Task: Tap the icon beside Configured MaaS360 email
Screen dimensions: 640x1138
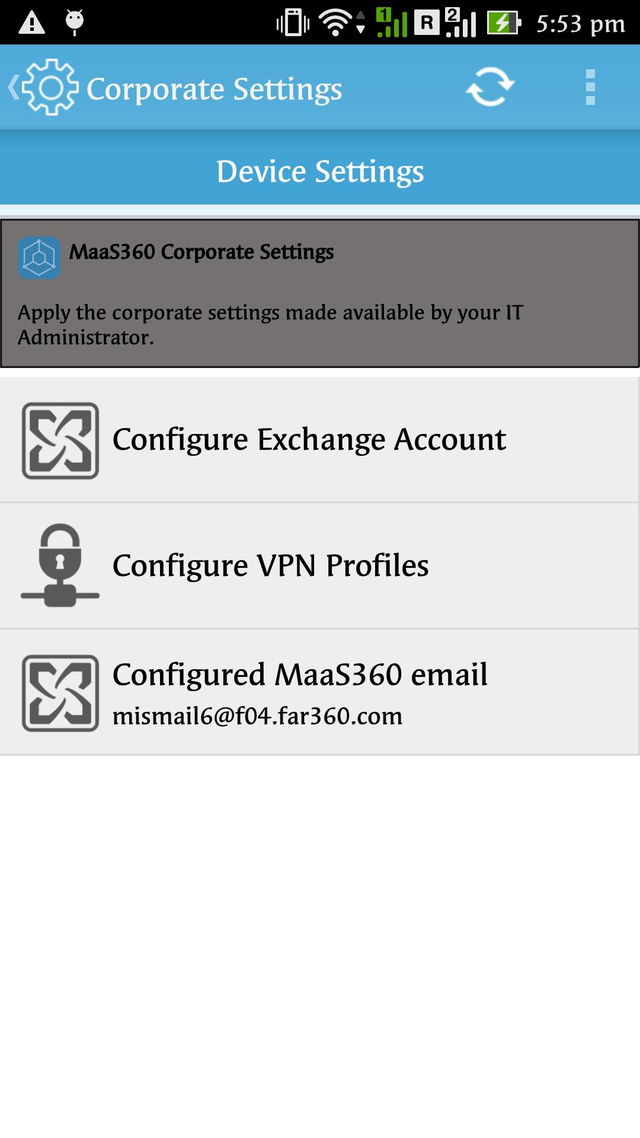Action: pyautogui.click(x=60, y=693)
